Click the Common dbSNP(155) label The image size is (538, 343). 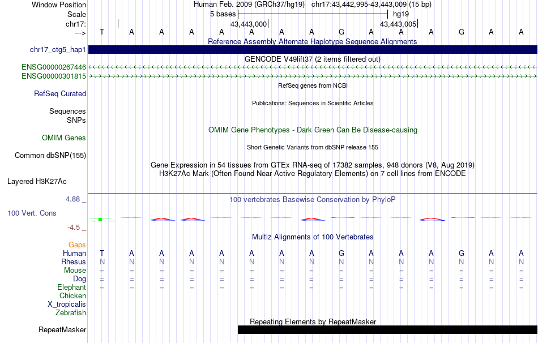pyautogui.click(x=50, y=156)
